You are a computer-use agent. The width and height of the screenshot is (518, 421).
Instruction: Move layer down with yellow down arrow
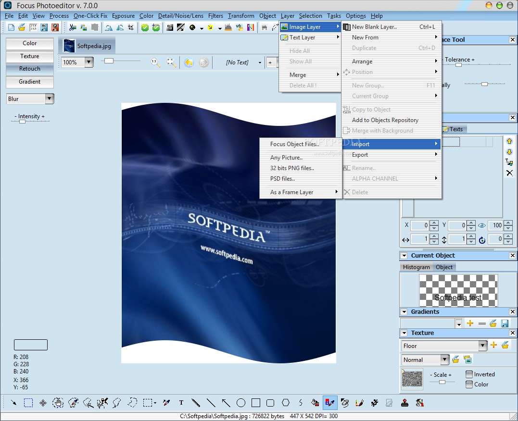[x=509, y=152]
